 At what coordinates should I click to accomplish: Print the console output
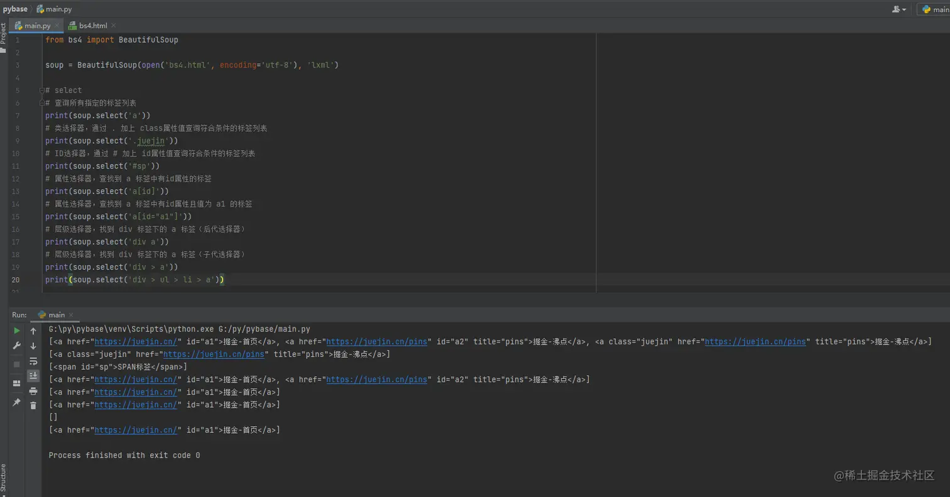pos(33,391)
